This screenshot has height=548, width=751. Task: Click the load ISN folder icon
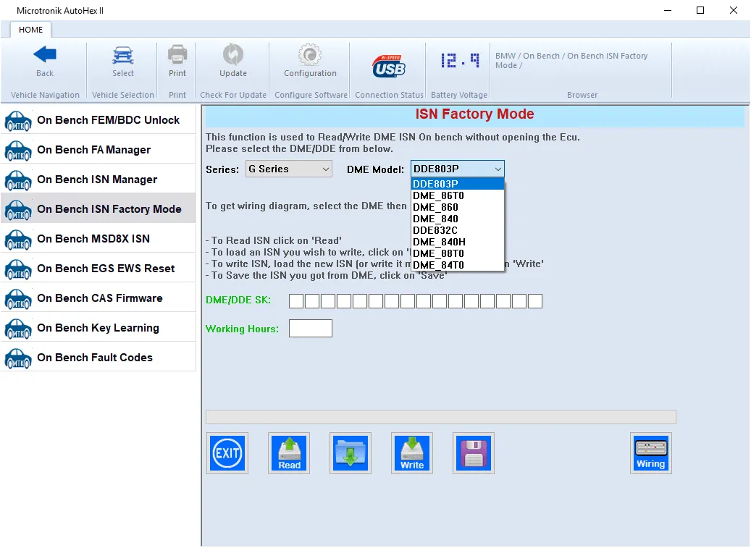coord(350,453)
